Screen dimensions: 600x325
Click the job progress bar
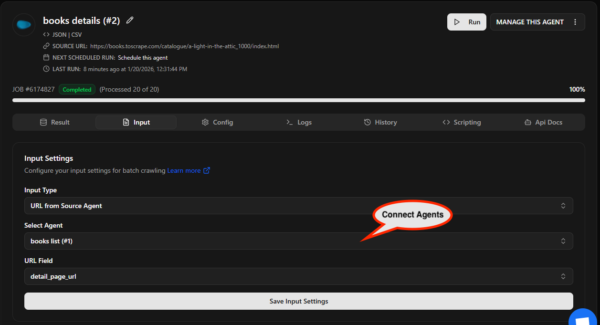click(x=298, y=100)
